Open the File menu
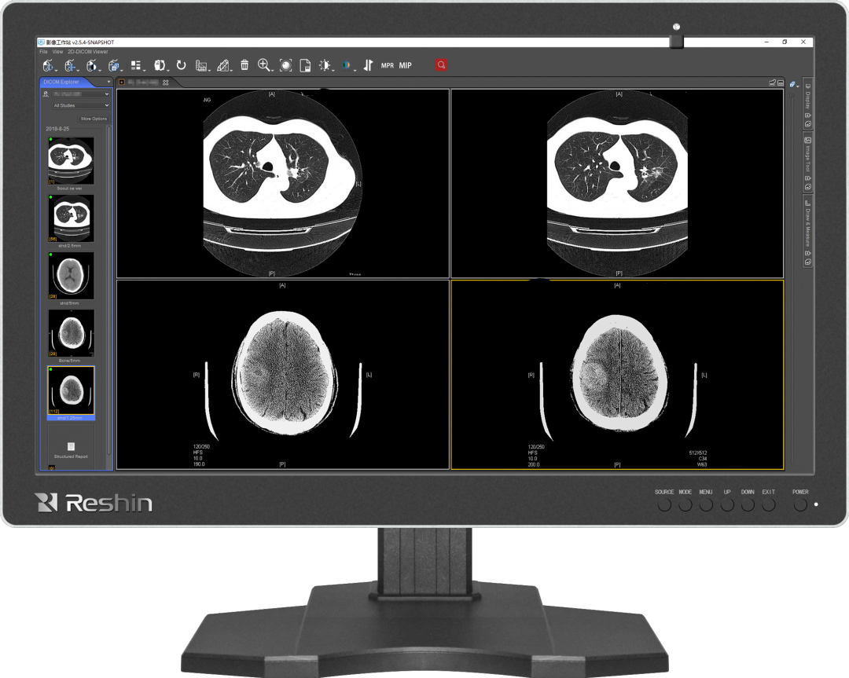The image size is (849, 678). coord(43,52)
